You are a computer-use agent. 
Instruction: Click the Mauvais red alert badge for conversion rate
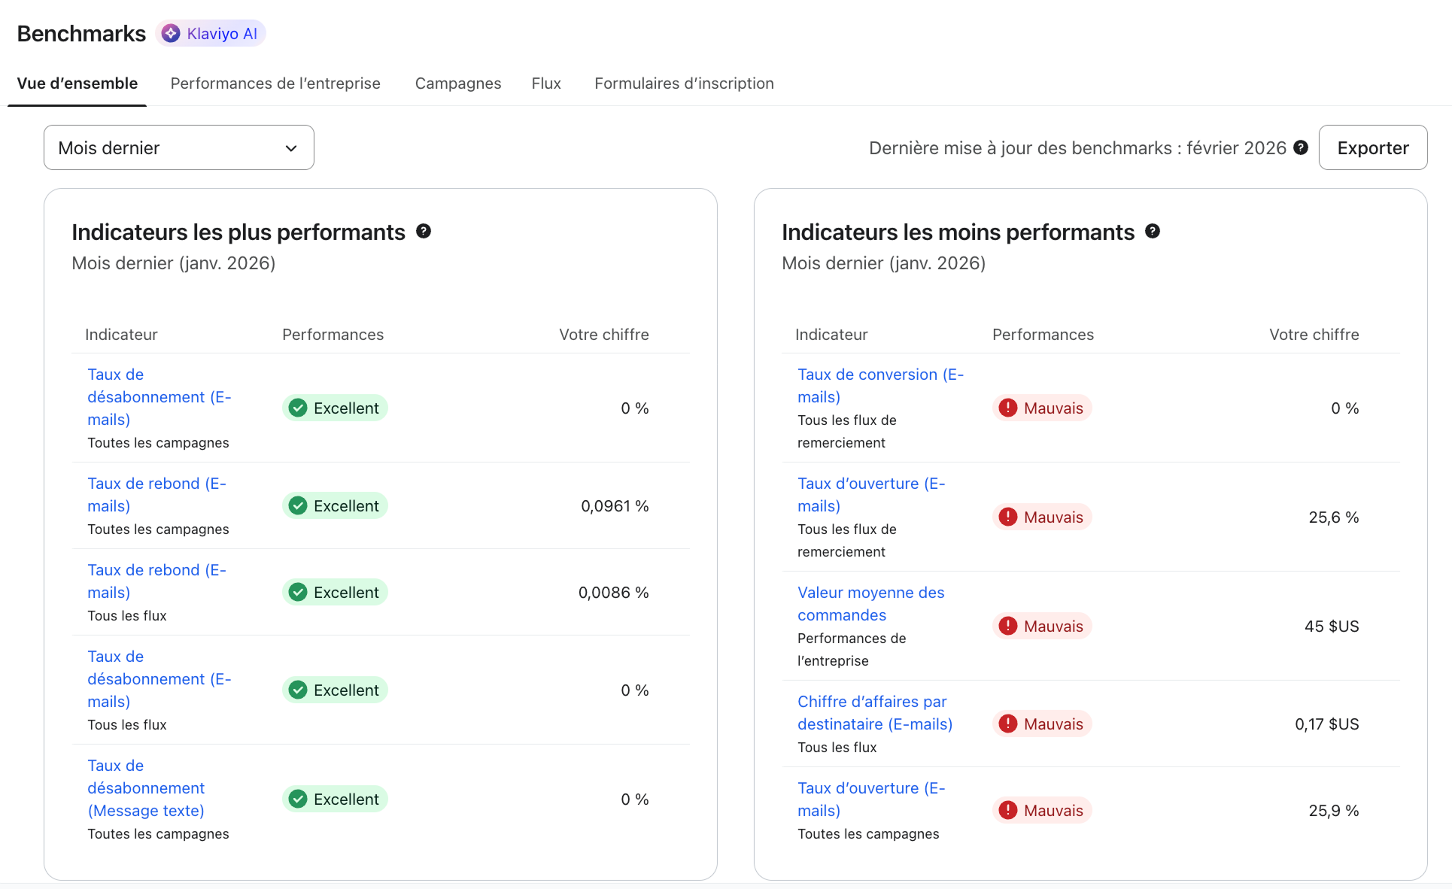pyautogui.click(x=1042, y=408)
